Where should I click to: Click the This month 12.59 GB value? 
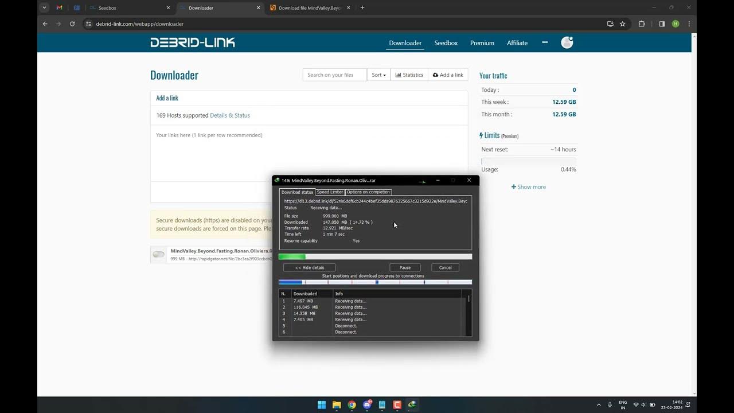(x=564, y=114)
